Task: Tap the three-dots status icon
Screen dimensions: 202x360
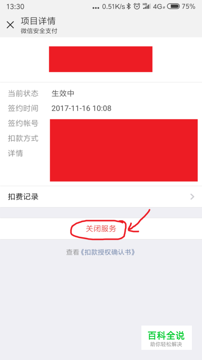Action: (x=96, y=8)
